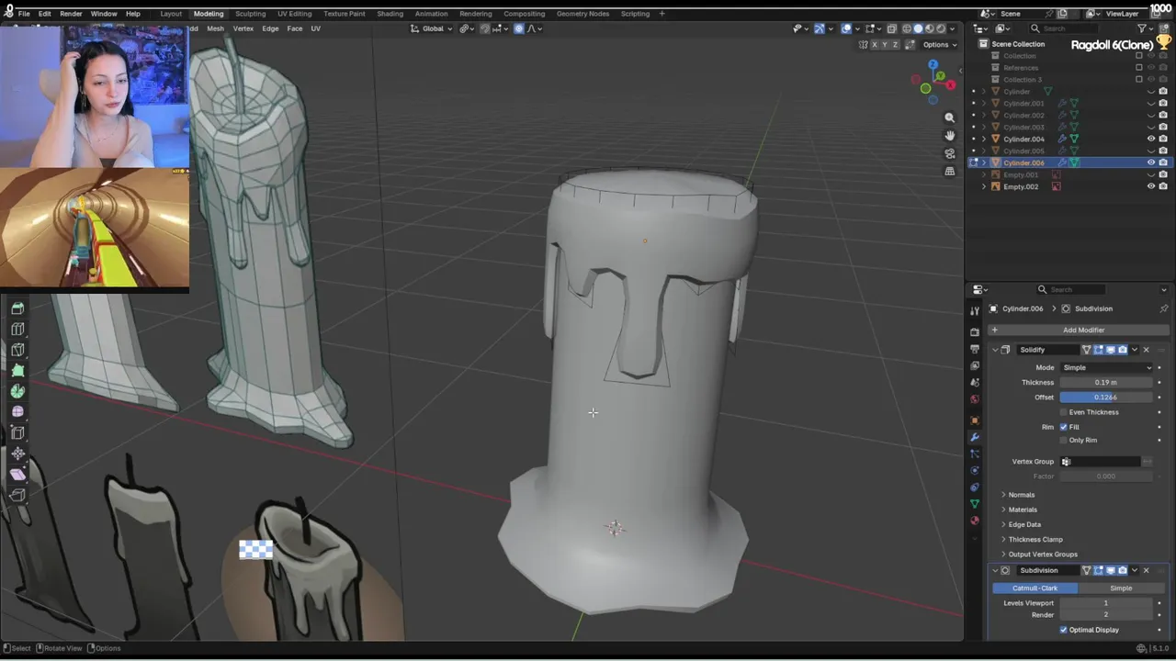The height and width of the screenshot is (661, 1176).
Task: Click the Levels Viewport field
Action: click(x=1106, y=603)
